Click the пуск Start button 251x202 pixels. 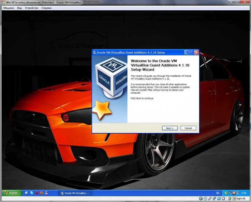pyautogui.click(x=11, y=193)
